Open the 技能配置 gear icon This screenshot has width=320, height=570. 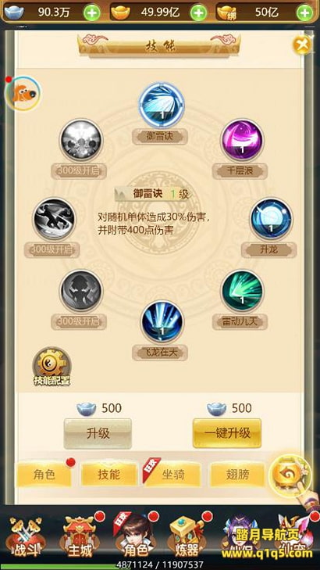coord(52,367)
